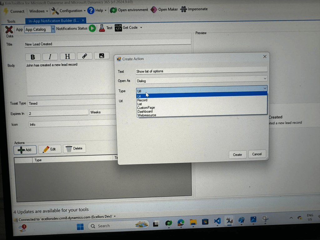Image resolution: width=320 pixels, height=240 pixels.
Task: Open Visual Studio Code from taskbar
Action: [217, 221]
